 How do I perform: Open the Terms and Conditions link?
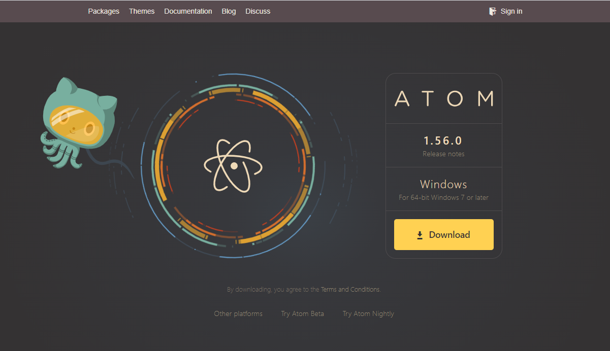click(x=350, y=289)
